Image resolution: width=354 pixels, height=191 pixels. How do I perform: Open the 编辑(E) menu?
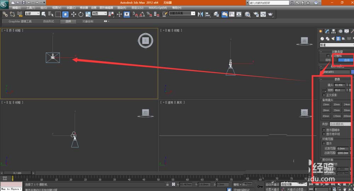(x=17, y=8)
